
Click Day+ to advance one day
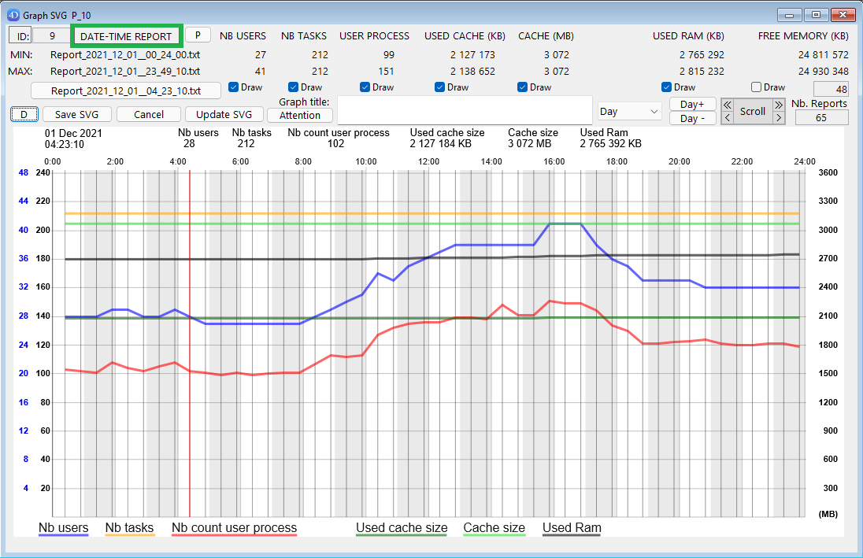pyautogui.click(x=692, y=104)
